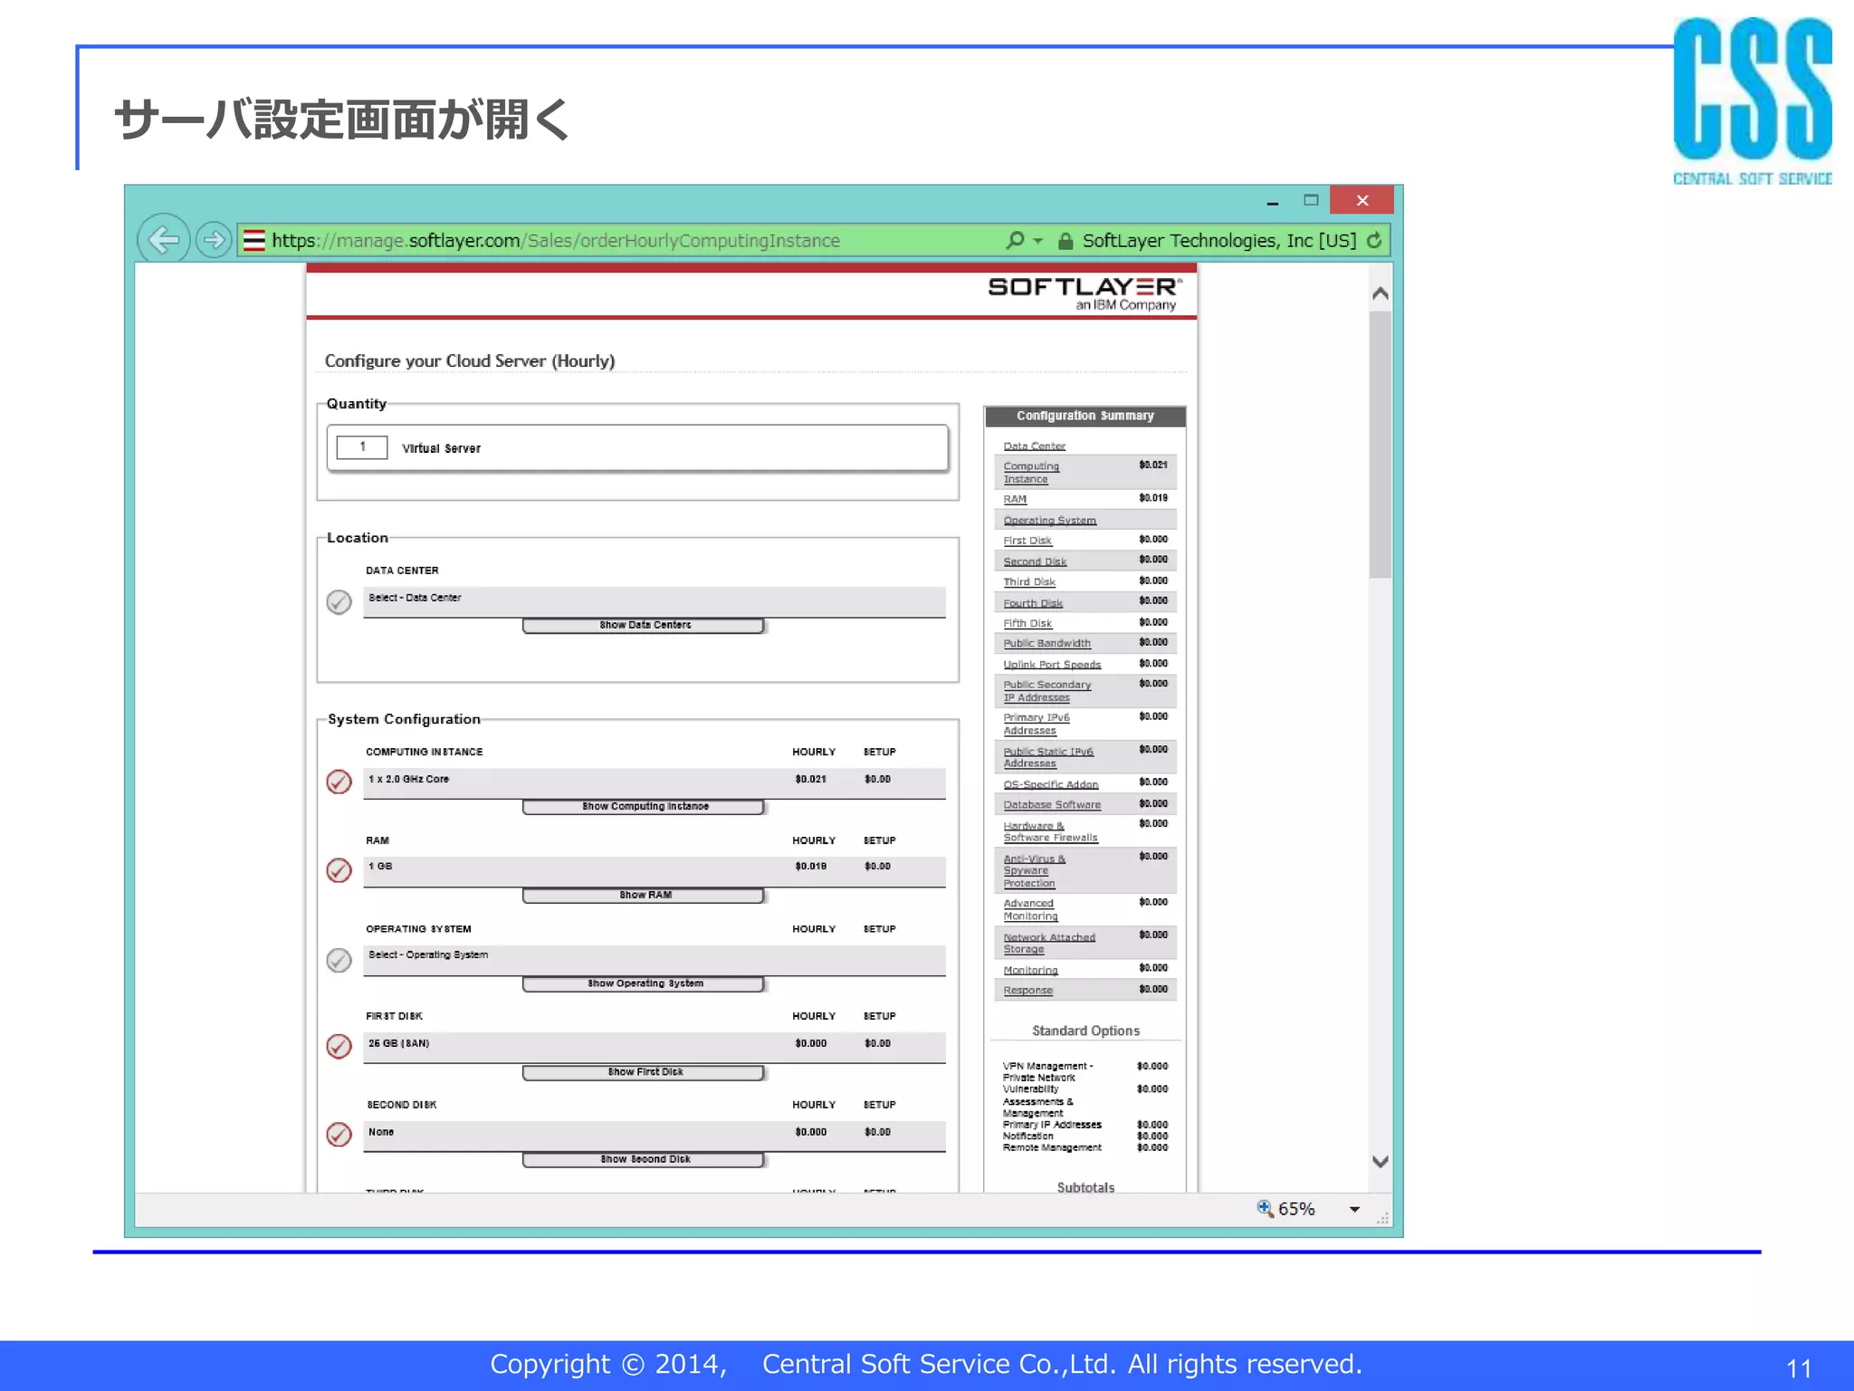Screen dimensions: 1854x1391
Task: Click the SoftLayer logo in the header
Action: (x=1085, y=293)
